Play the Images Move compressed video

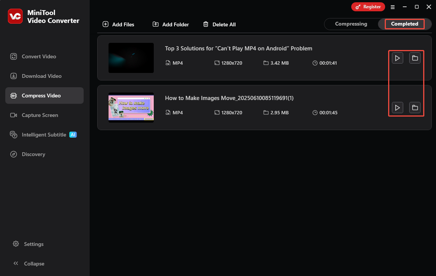click(x=397, y=108)
